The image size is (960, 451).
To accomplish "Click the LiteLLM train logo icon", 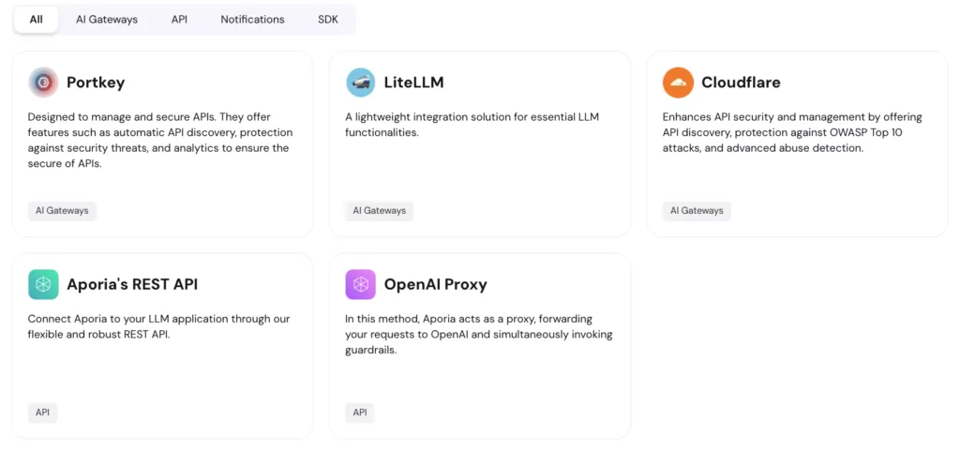I will pos(361,83).
